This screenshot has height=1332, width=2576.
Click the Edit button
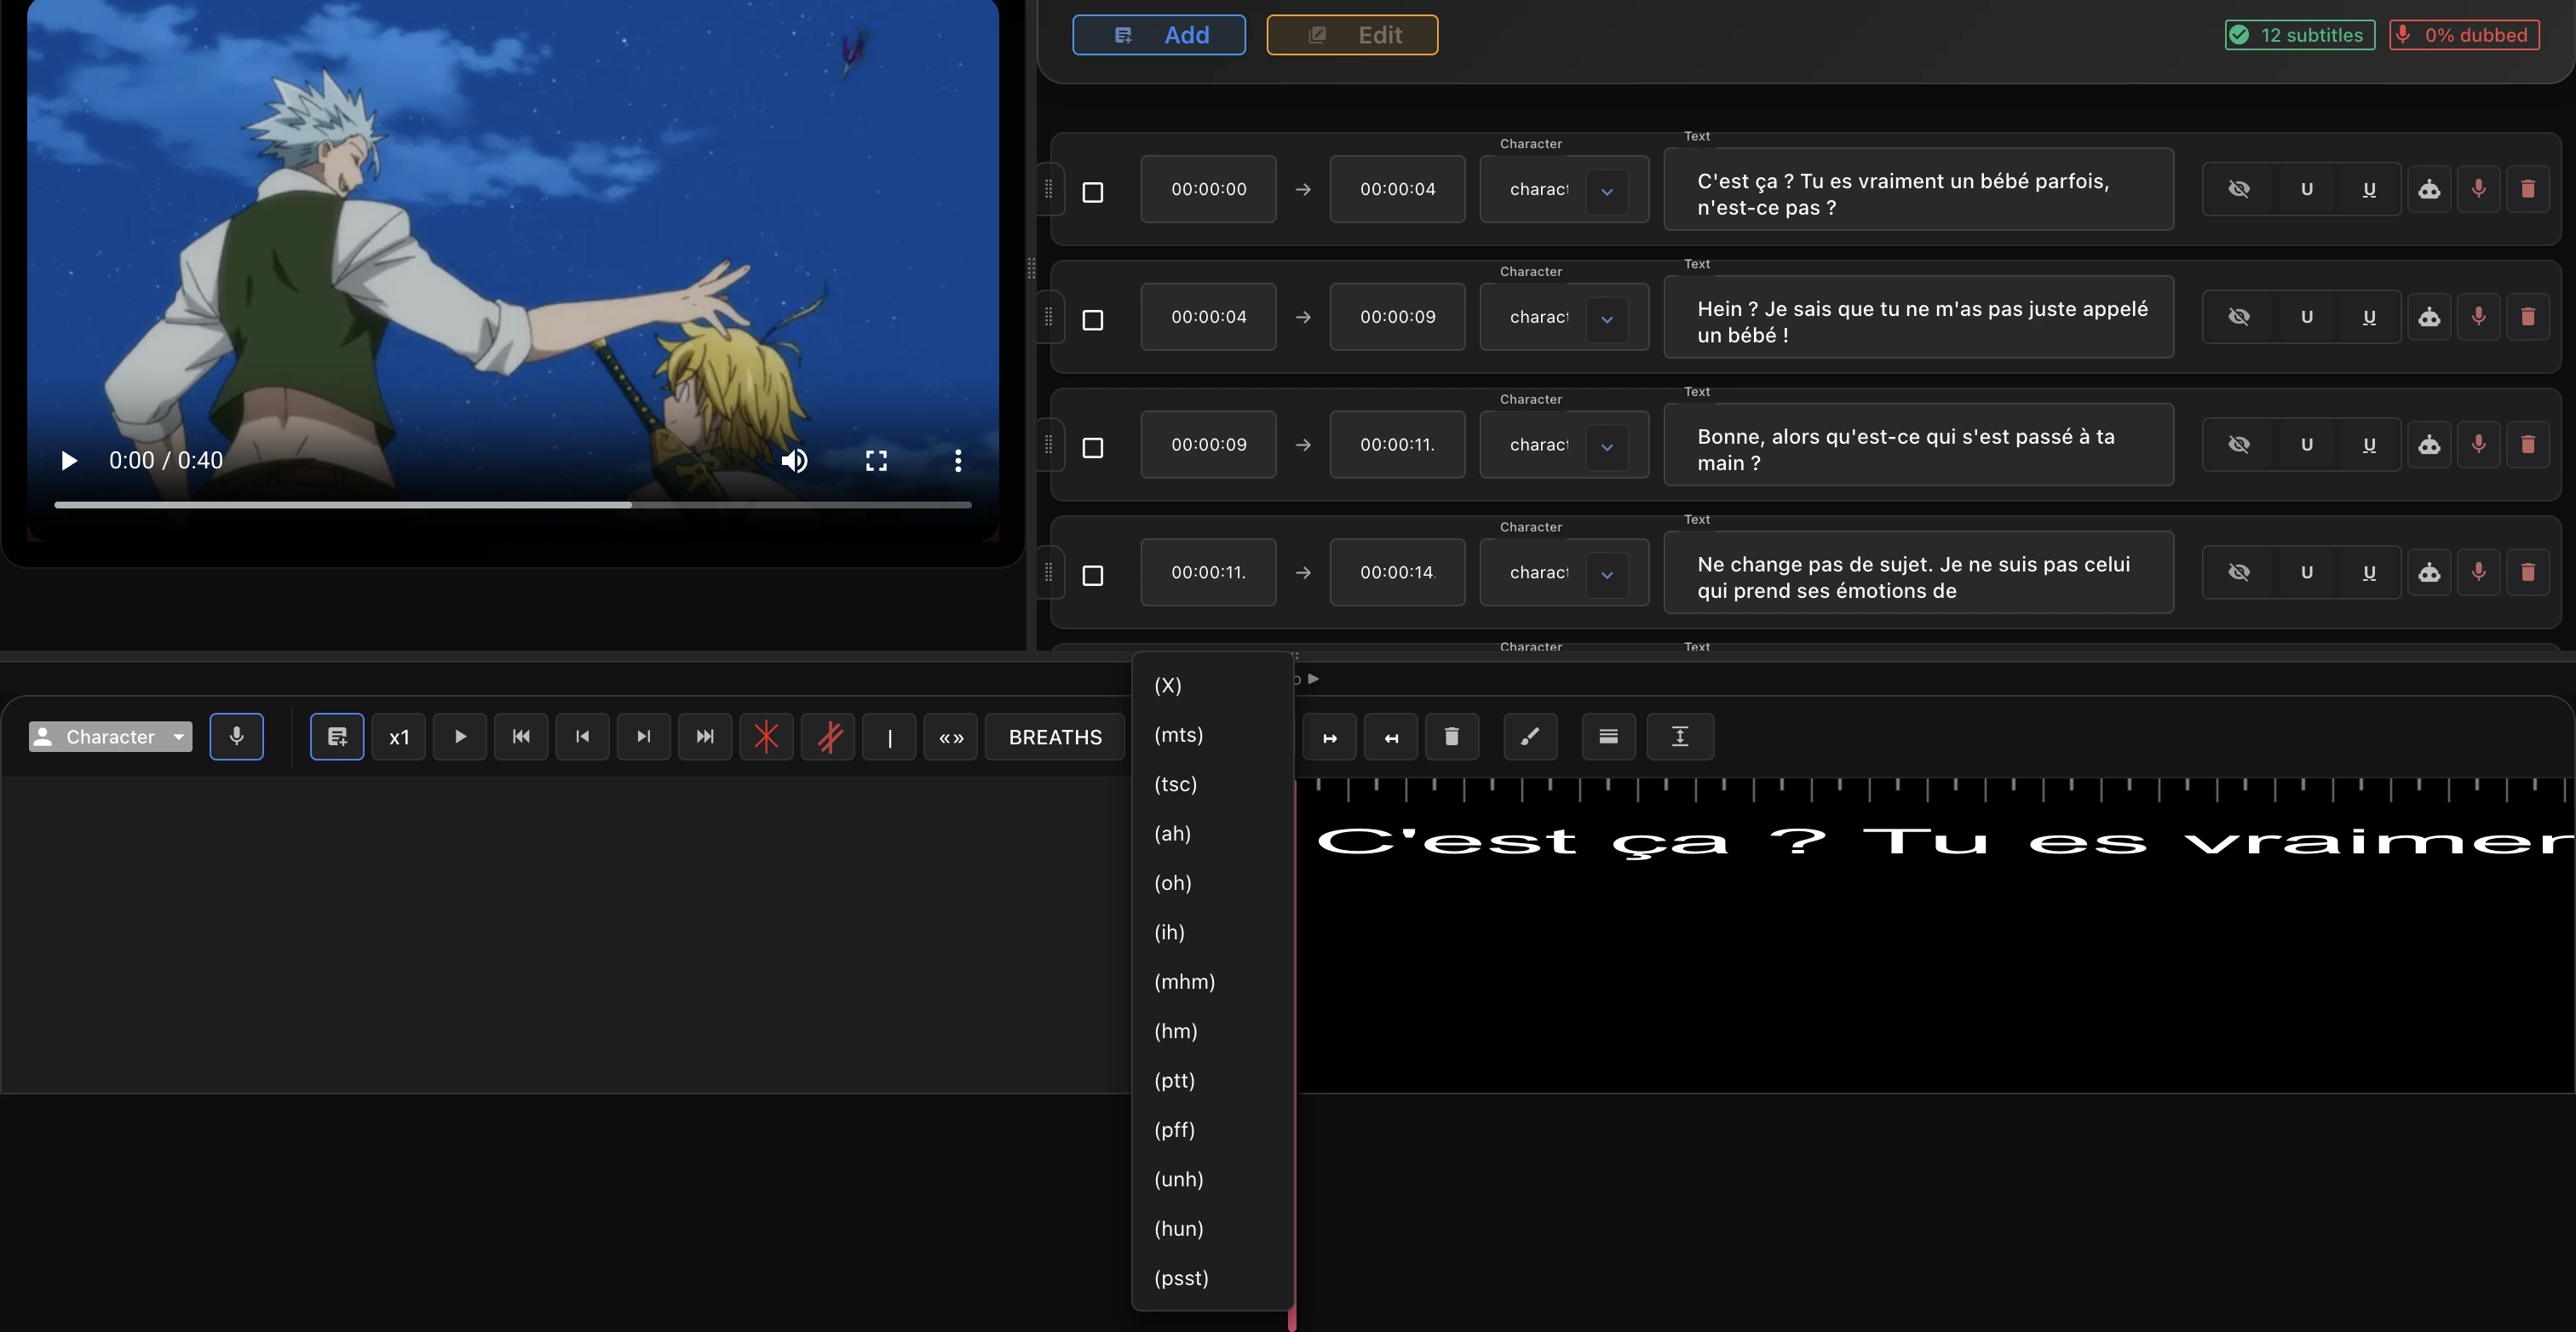(x=1352, y=35)
